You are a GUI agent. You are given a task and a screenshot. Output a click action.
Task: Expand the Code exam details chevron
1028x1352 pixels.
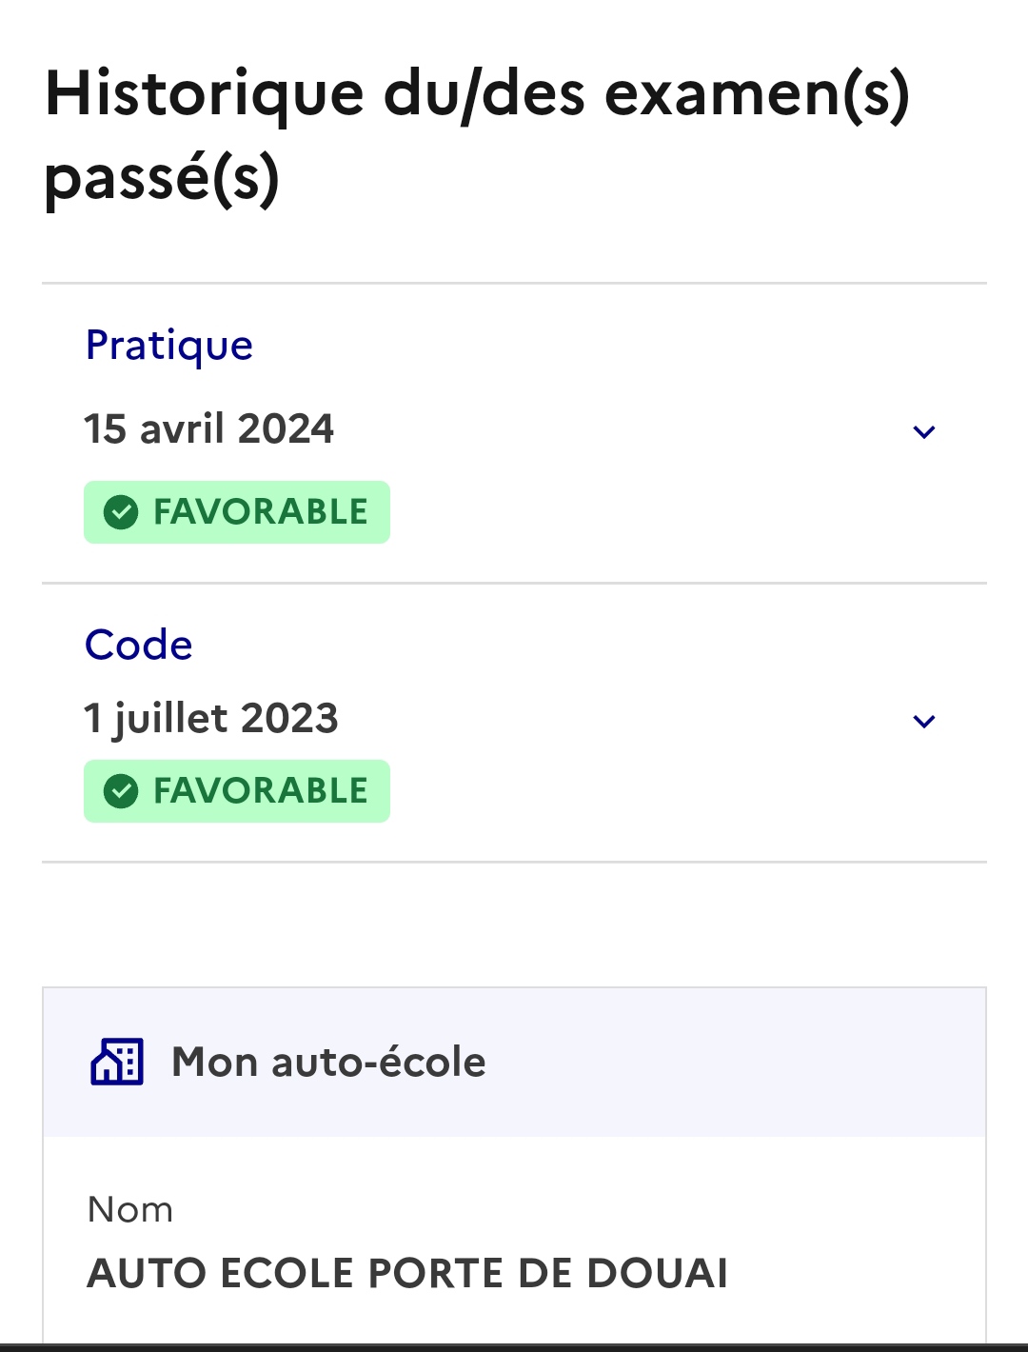923,722
